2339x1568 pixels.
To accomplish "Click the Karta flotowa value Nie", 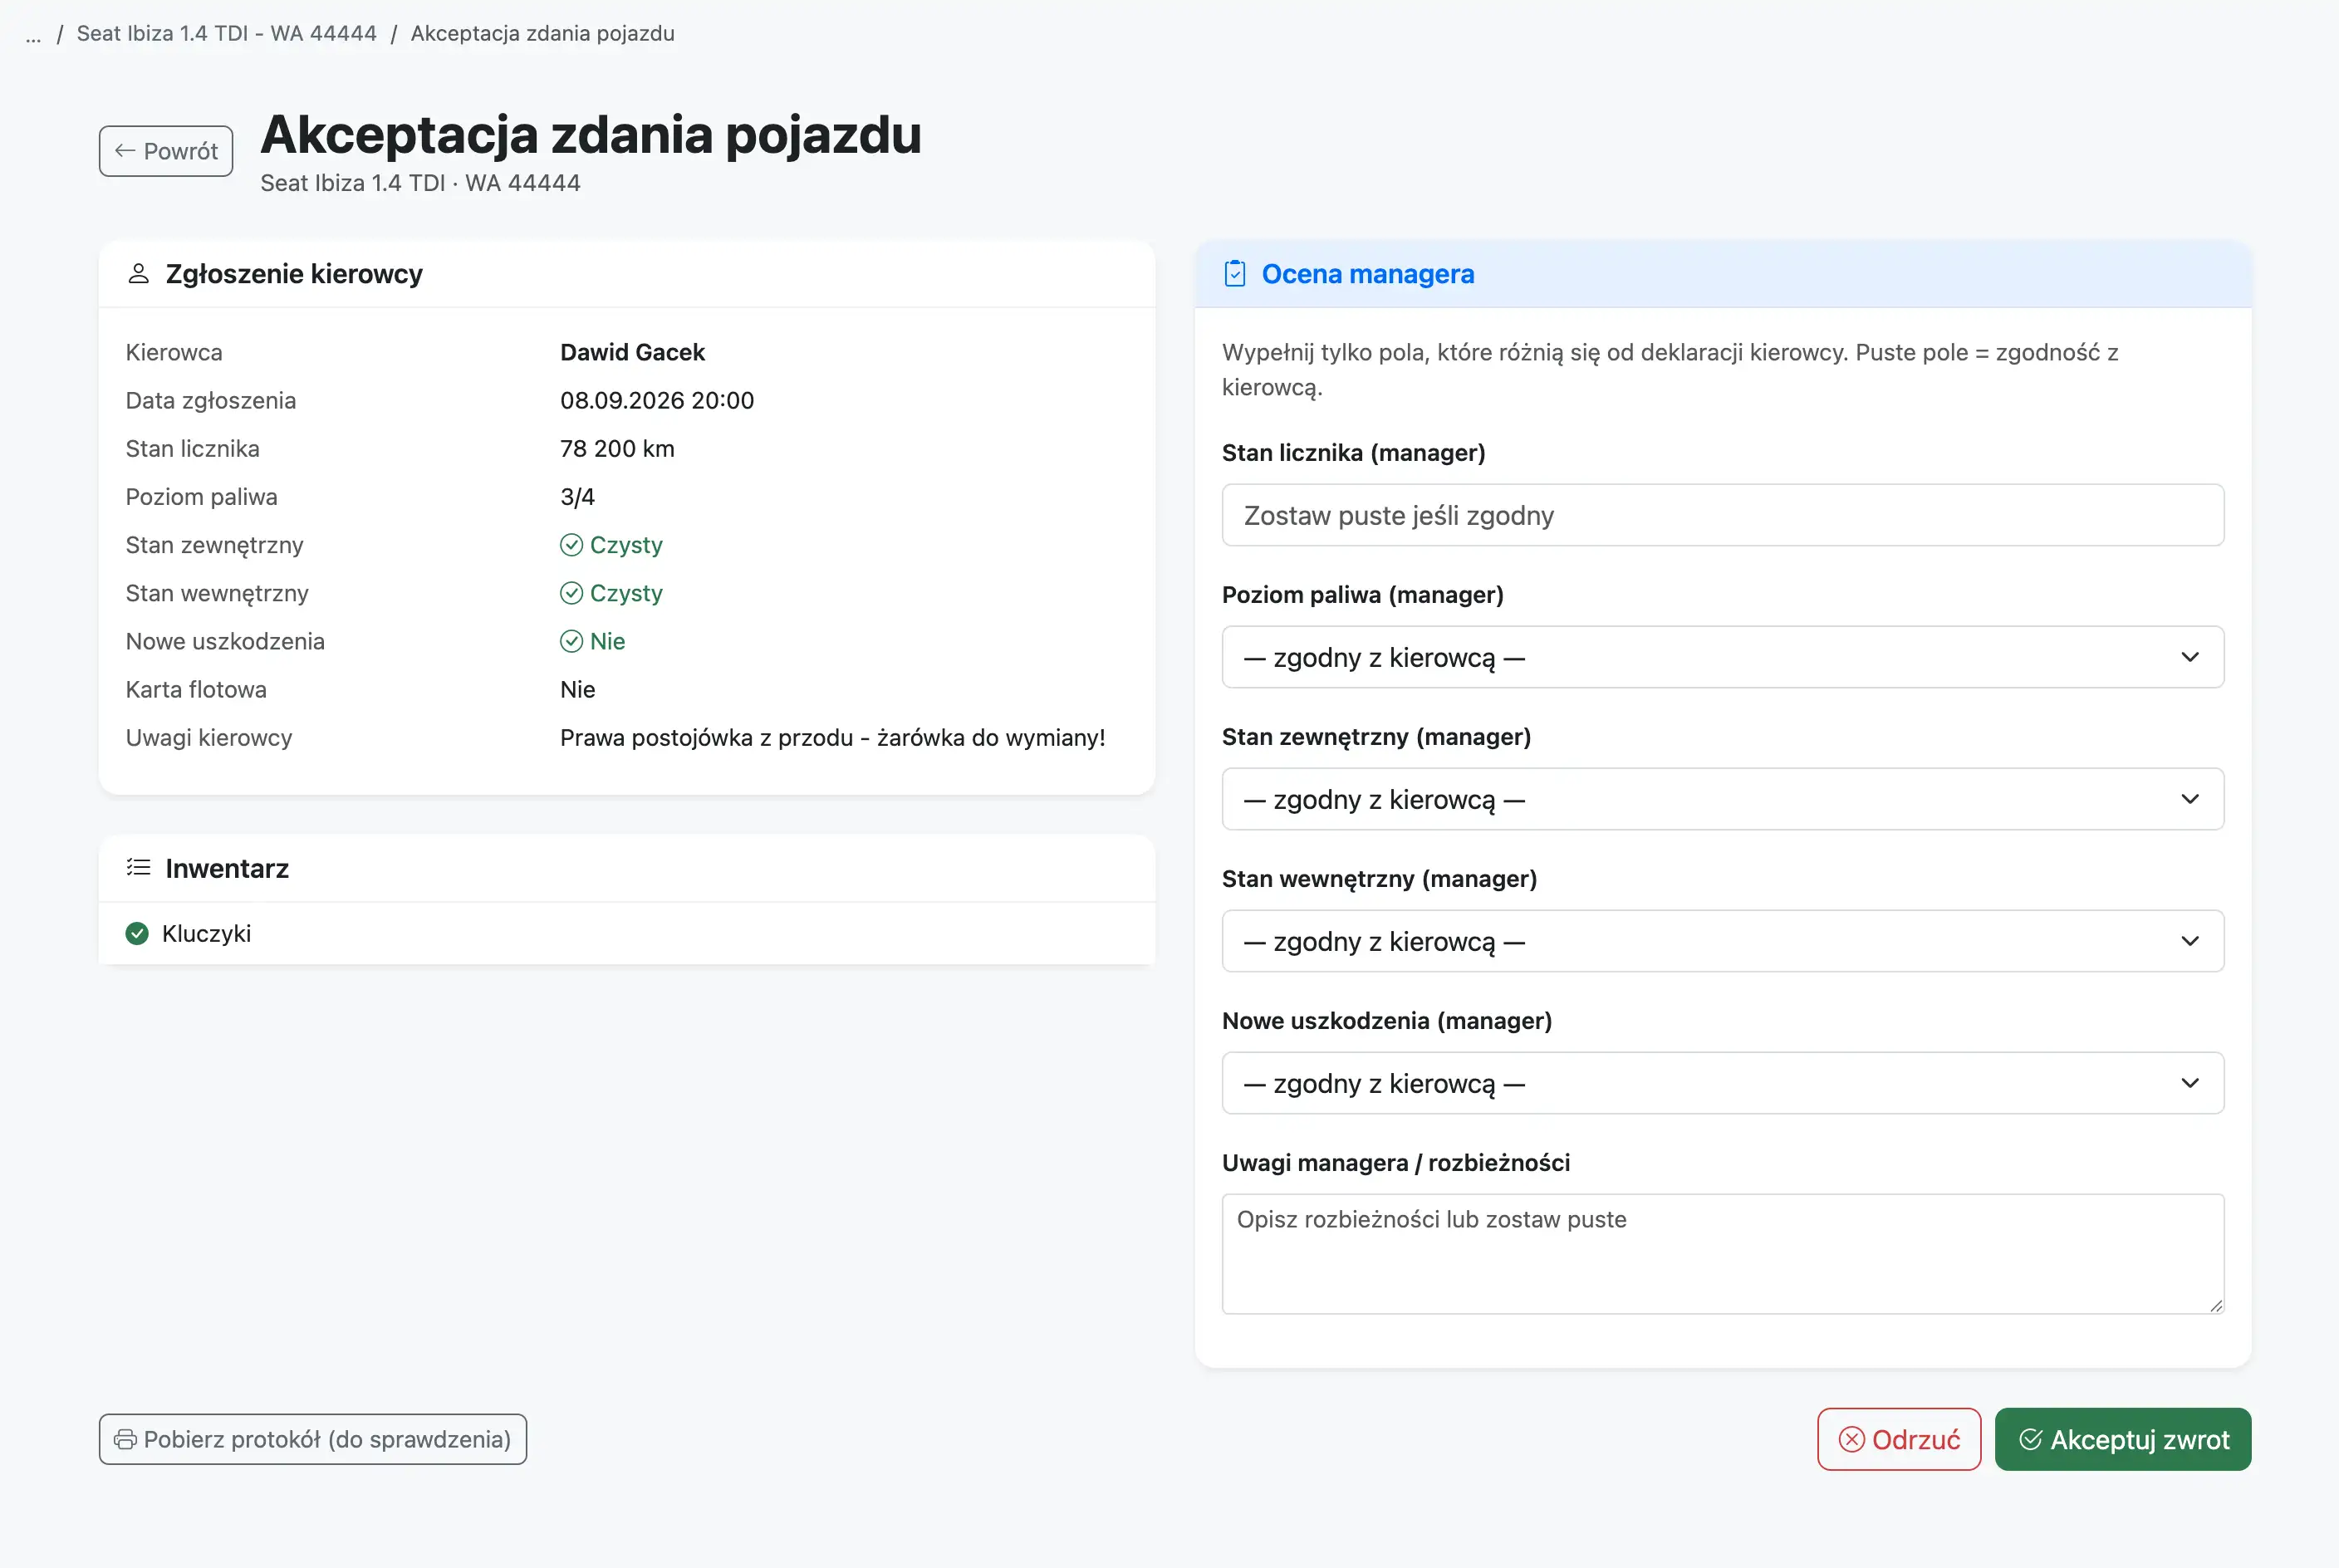I will coord(577,690).
